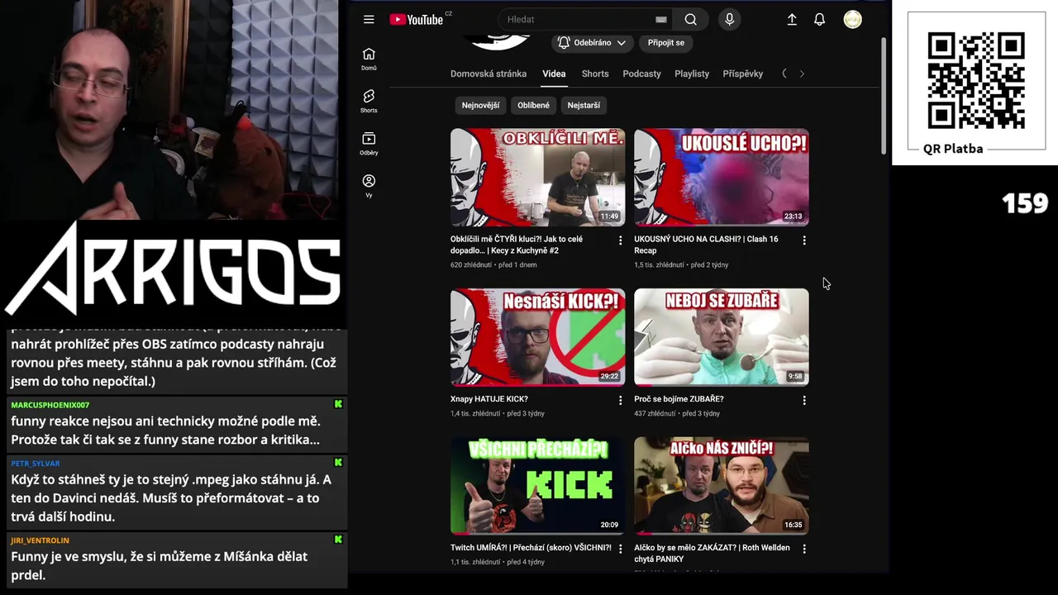Image resolution: width=1058 pixels, height=595 pixels.
Task: Open the Příspěvky tab
Action: coord(743,74)
